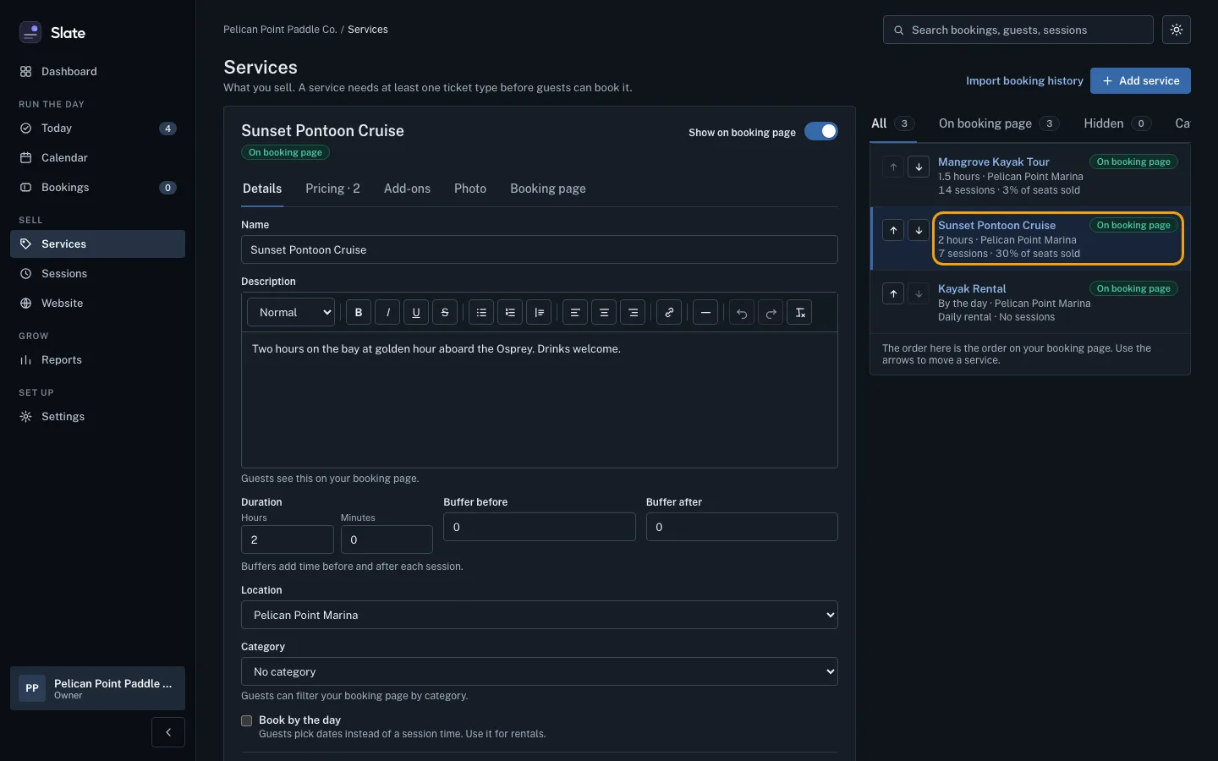The height and width of the screenshot is (761, 1218).
Task: Open the Pelican Point Paddle account switcher
Action: (97, 688)
